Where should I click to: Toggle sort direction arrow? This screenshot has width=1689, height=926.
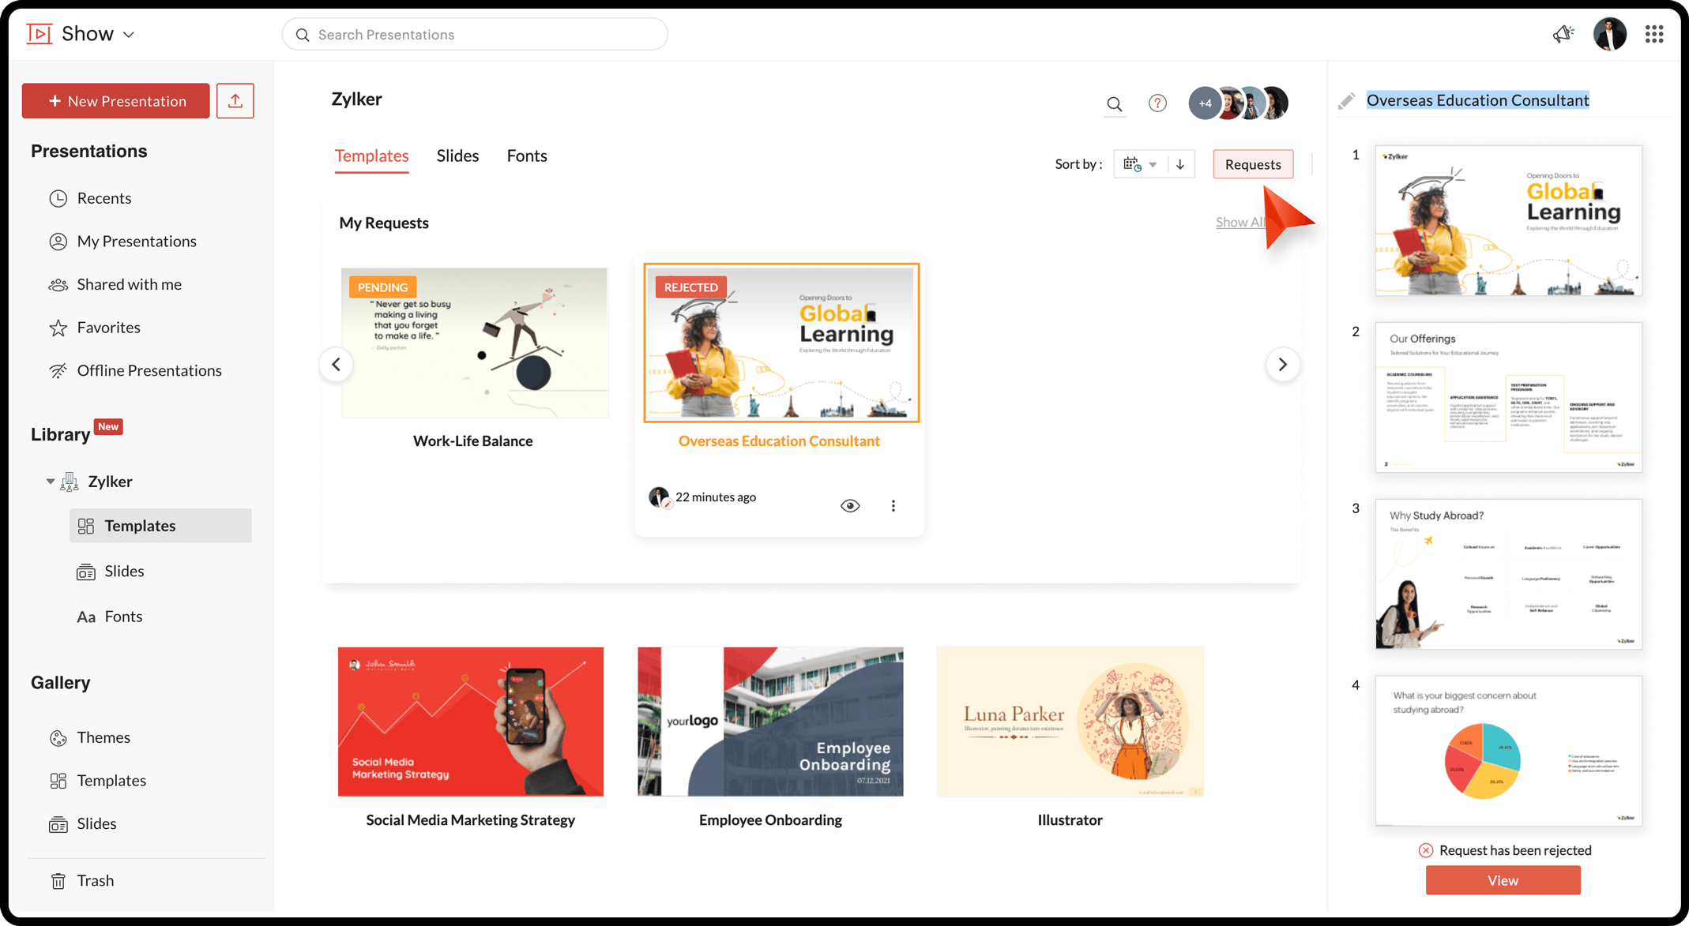coord(1180,164)
